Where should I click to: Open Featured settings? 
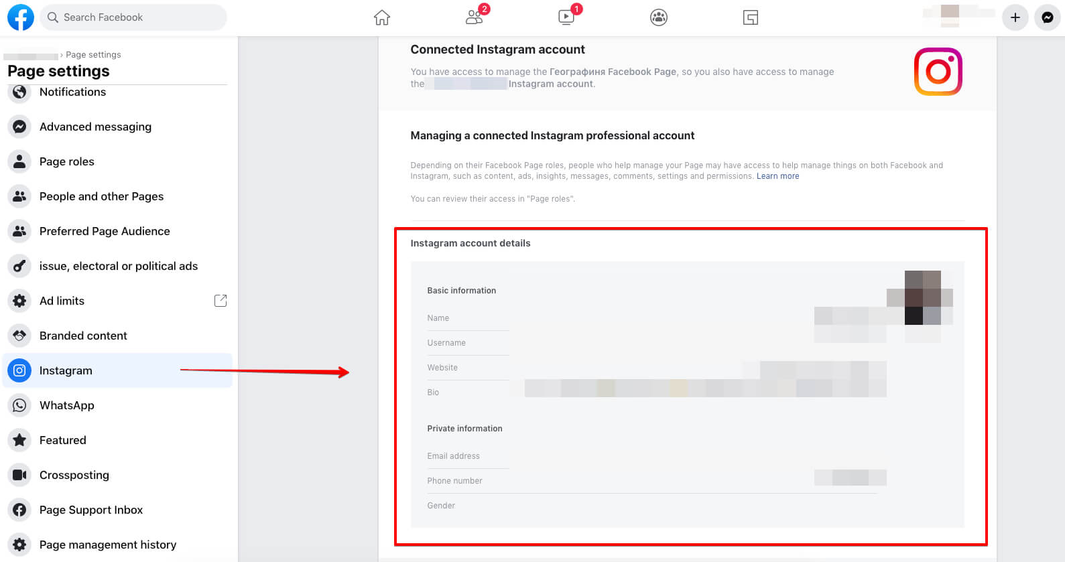click(x=63, y=440)
